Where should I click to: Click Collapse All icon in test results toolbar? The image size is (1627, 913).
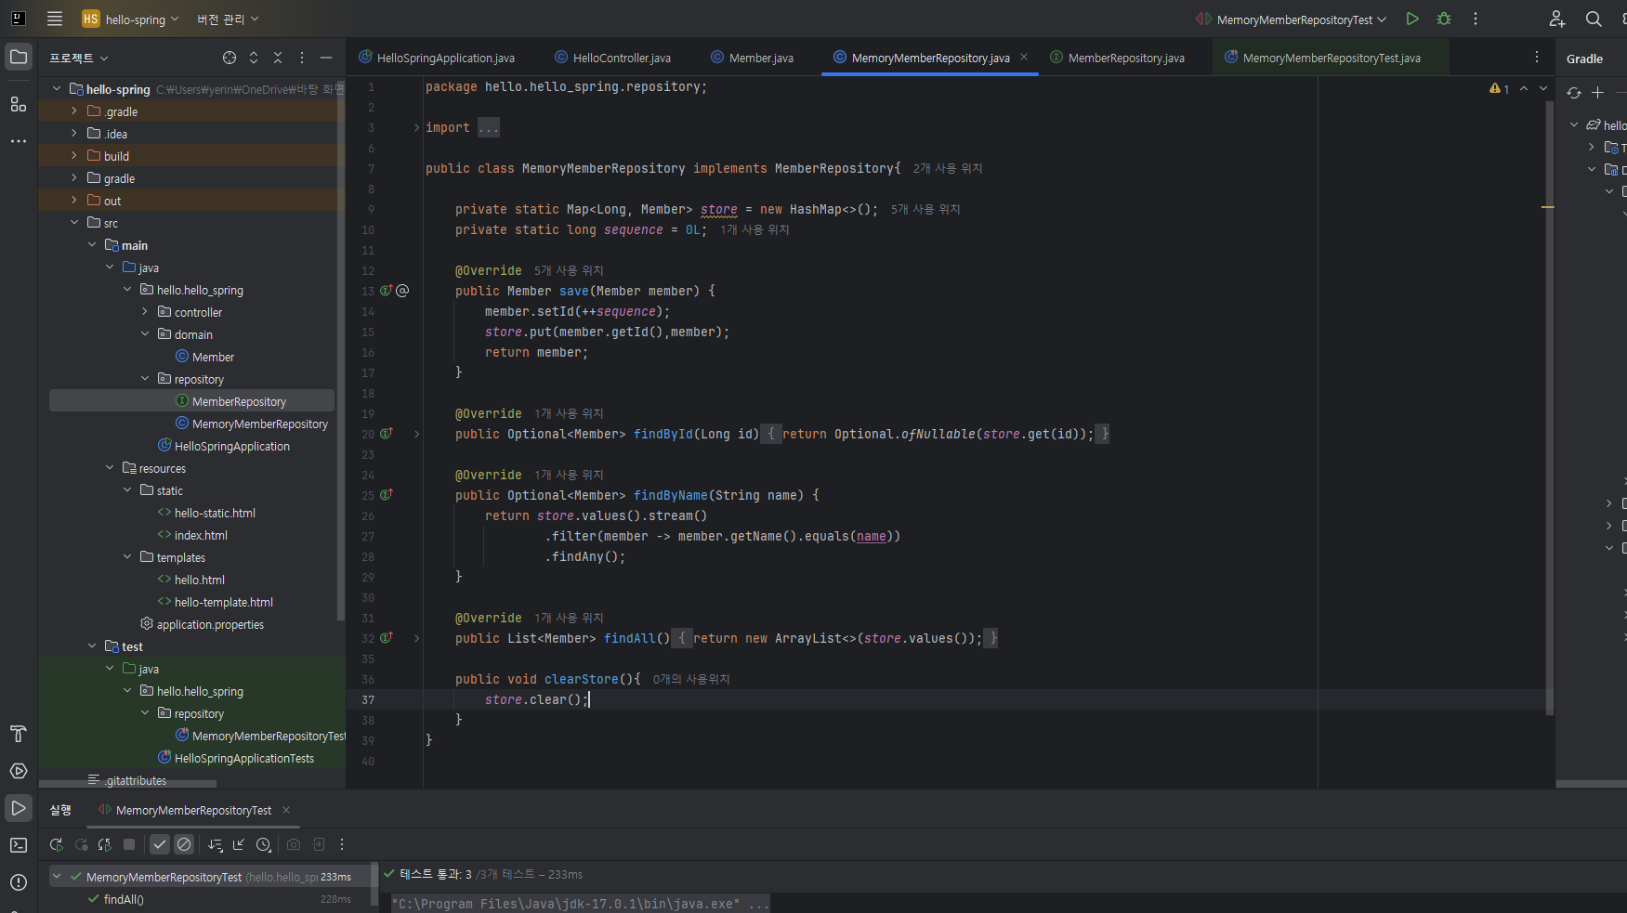(x=240, y=844)
